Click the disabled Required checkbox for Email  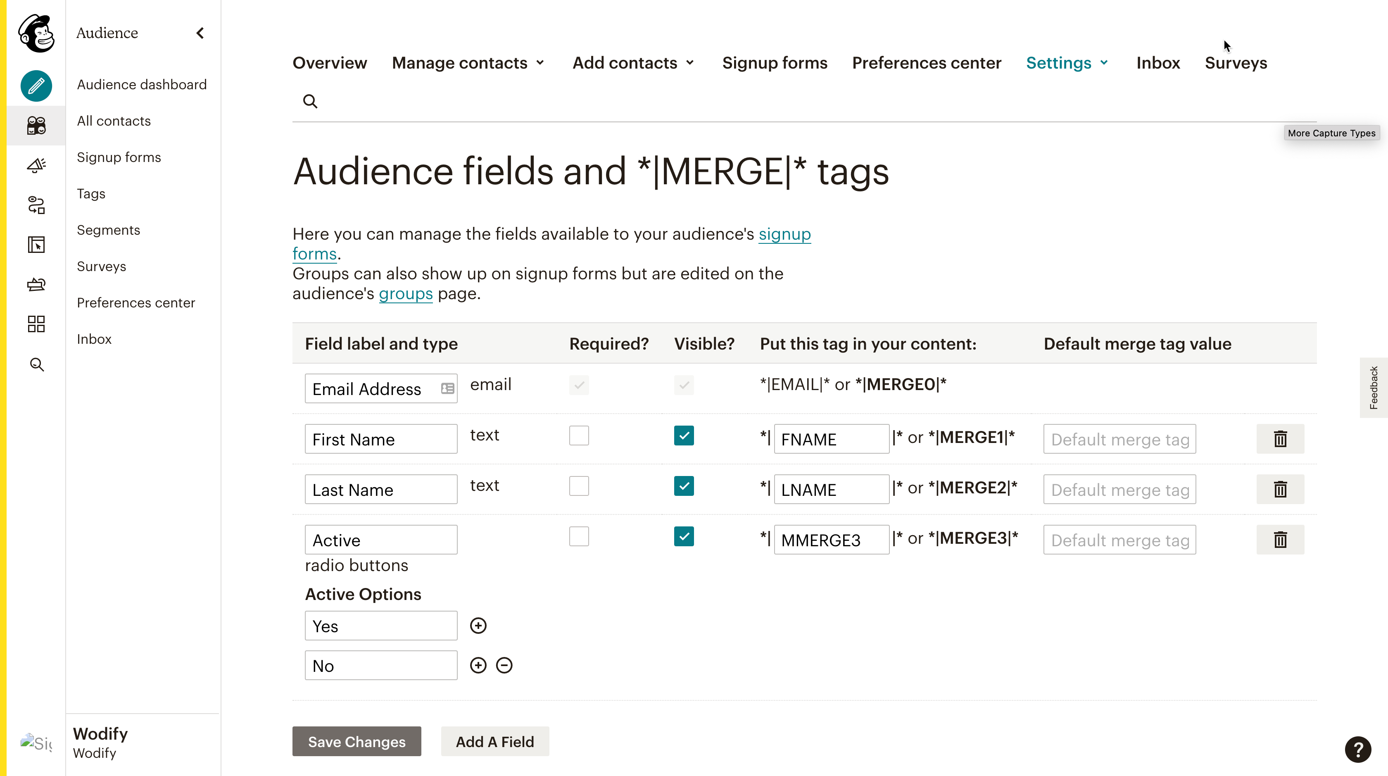(579, 385)
